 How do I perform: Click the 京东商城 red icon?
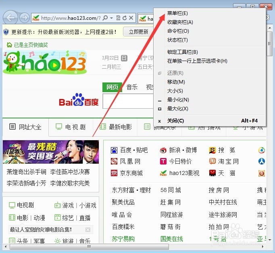tap(114, 173)
